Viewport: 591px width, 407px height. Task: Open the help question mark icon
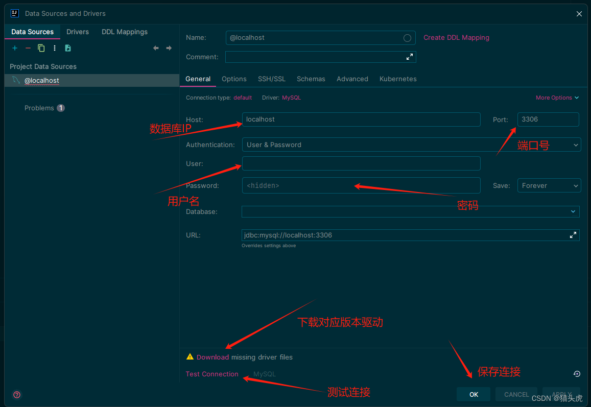pos(17,395)
